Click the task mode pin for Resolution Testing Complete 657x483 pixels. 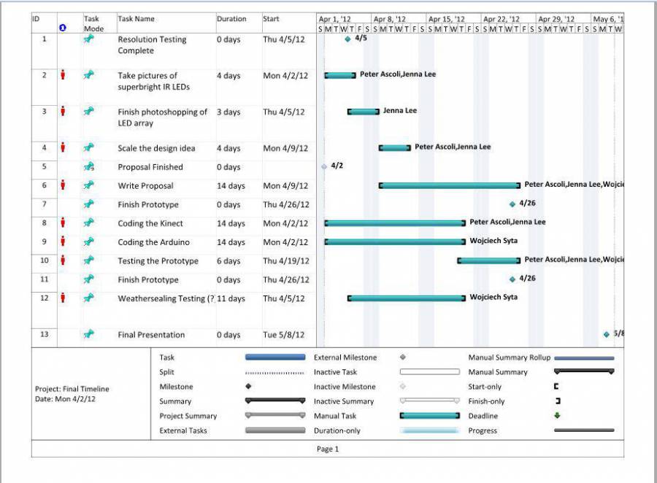[x=88, y=39]
